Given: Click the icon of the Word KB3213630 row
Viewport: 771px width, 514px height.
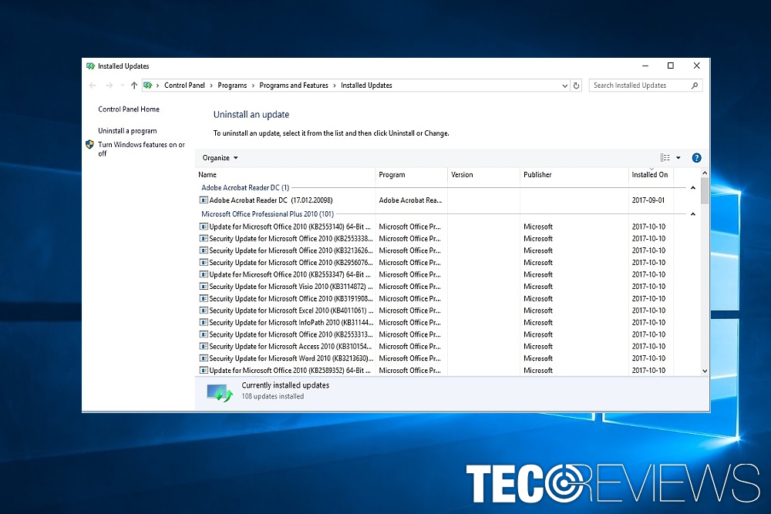Looking at the screenshot, I should [204, 358].
